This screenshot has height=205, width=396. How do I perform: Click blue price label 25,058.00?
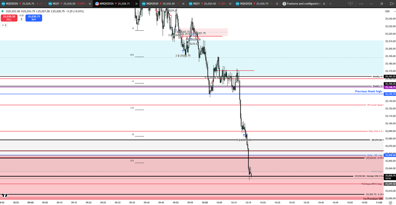click(390, 155)
